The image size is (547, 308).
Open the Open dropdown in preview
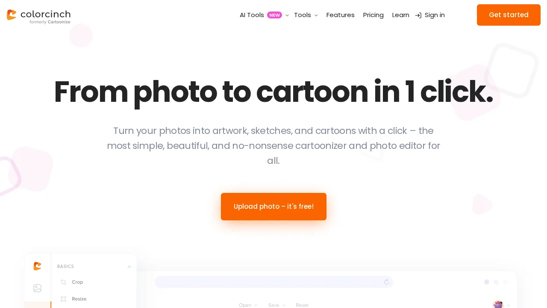point(248,305)
